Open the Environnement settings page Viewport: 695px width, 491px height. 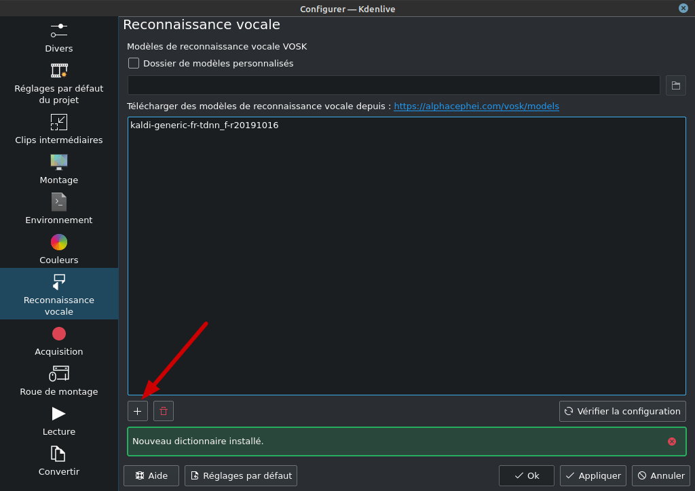tap(59, 209)
